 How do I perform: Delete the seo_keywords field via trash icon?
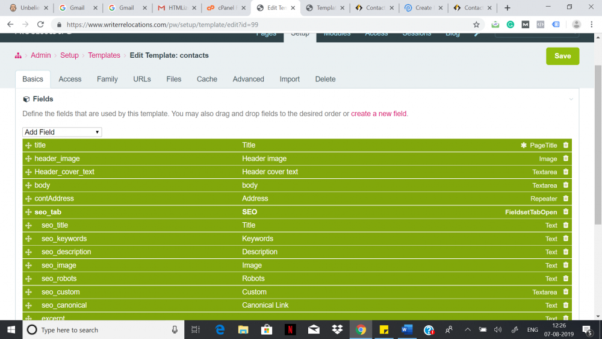(x=565, y=238)
